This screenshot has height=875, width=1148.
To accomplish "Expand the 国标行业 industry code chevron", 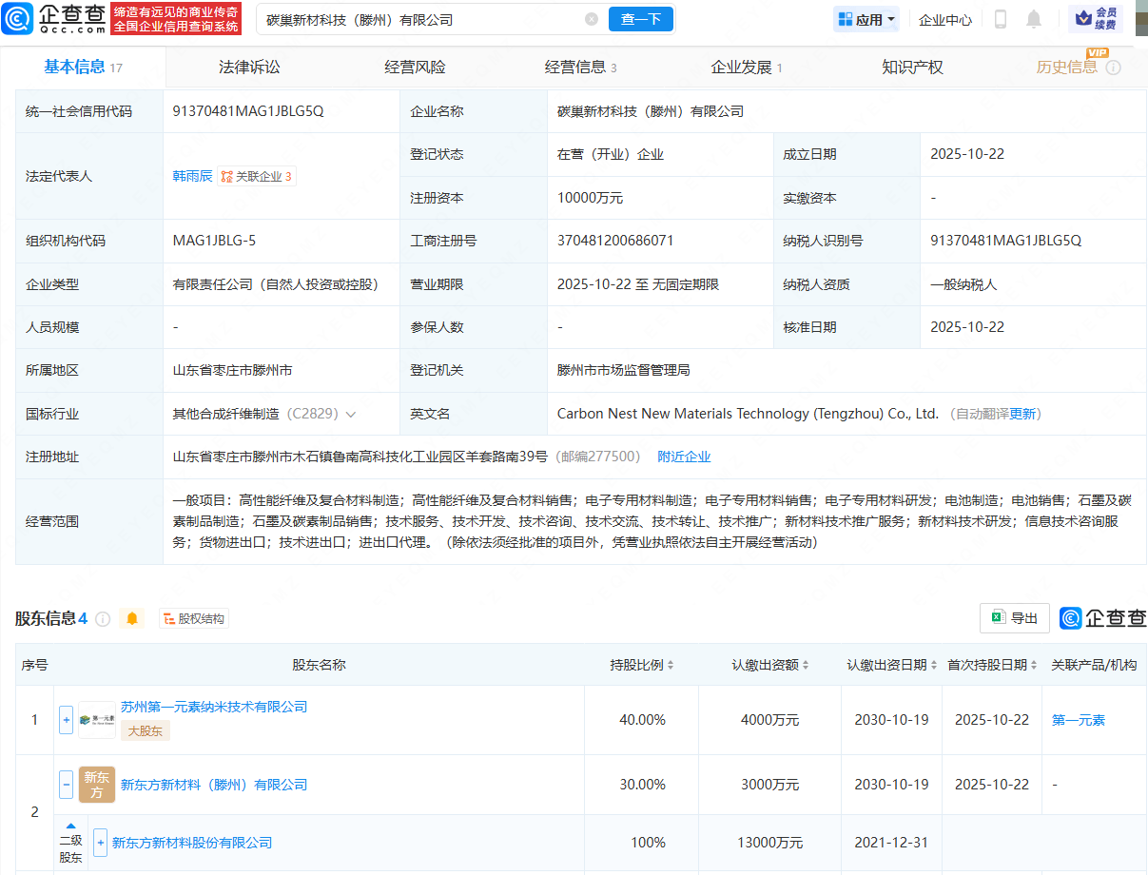I will pyautogui.click(x=351, y=415).
